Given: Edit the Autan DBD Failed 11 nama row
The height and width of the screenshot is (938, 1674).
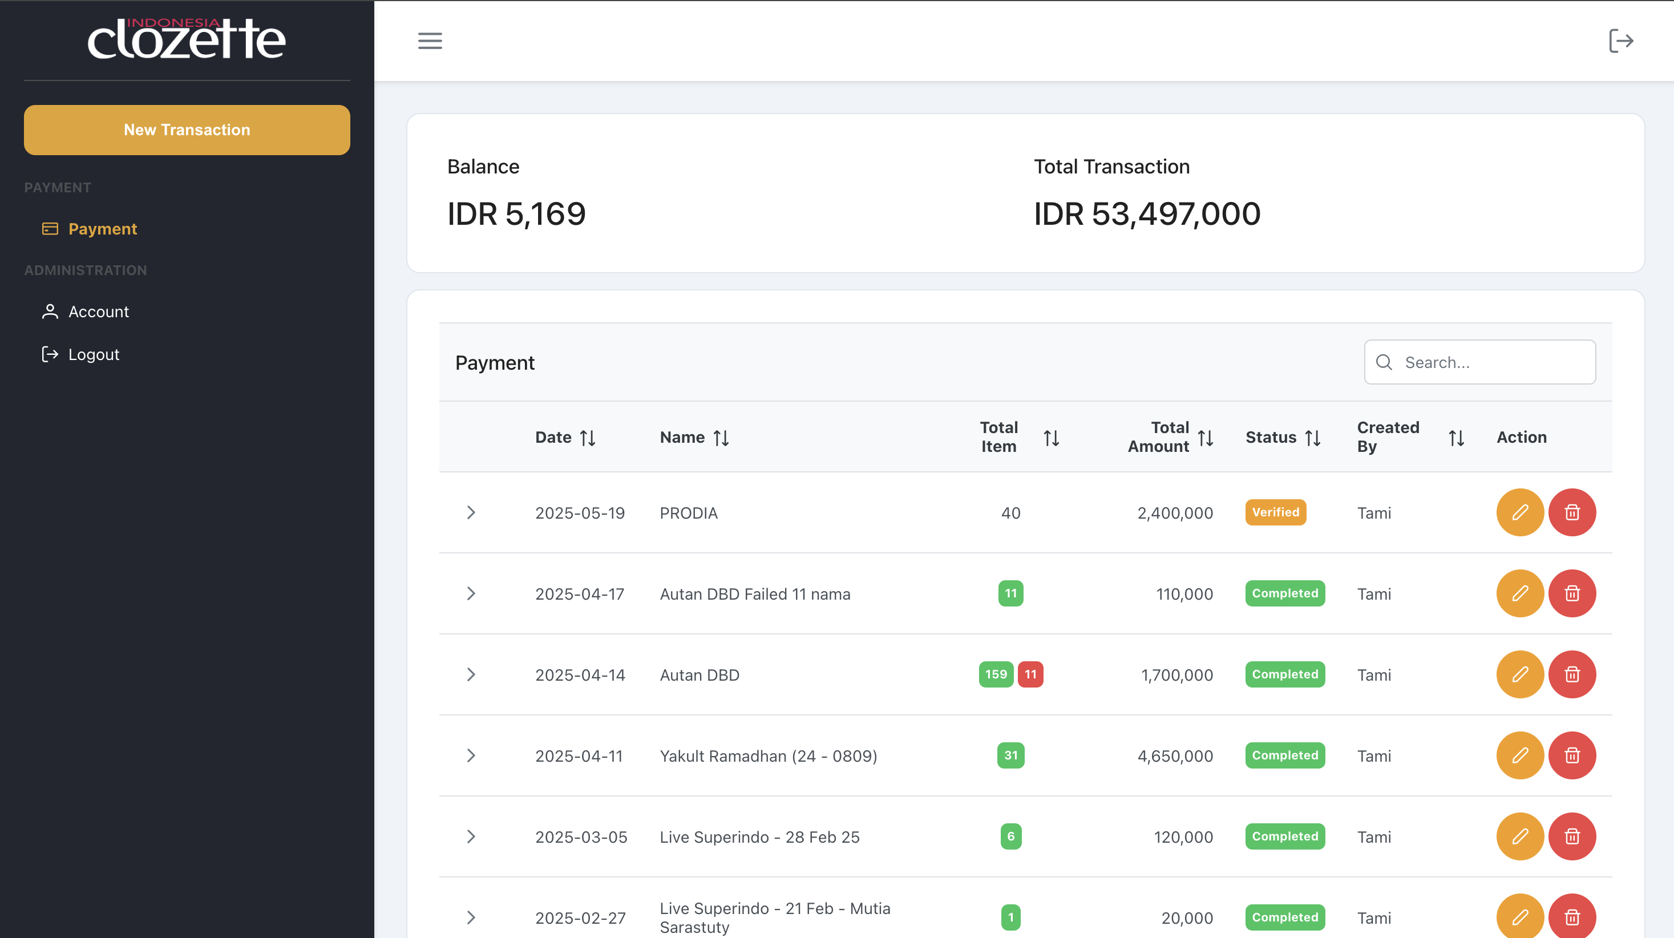Looking at the screenshot, I should 1519,593.
